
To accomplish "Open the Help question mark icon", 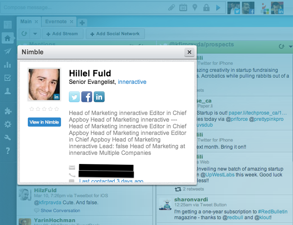I will (8, 151).
